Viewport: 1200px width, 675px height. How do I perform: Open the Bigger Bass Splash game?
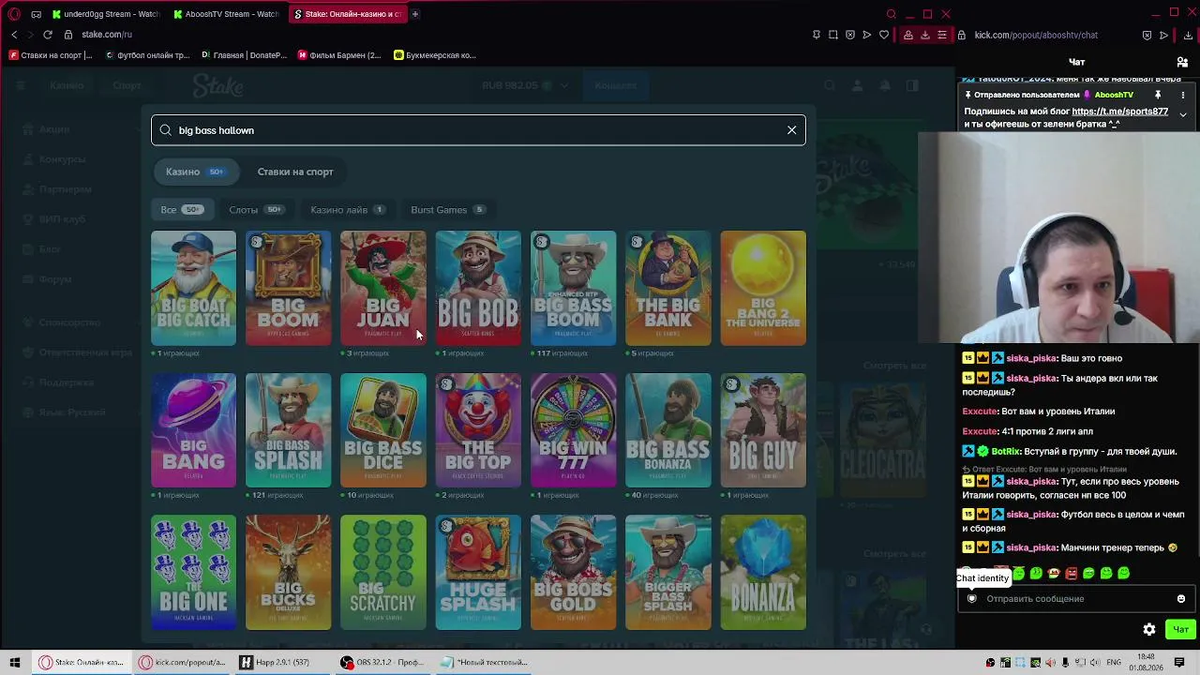click(667, 572)
